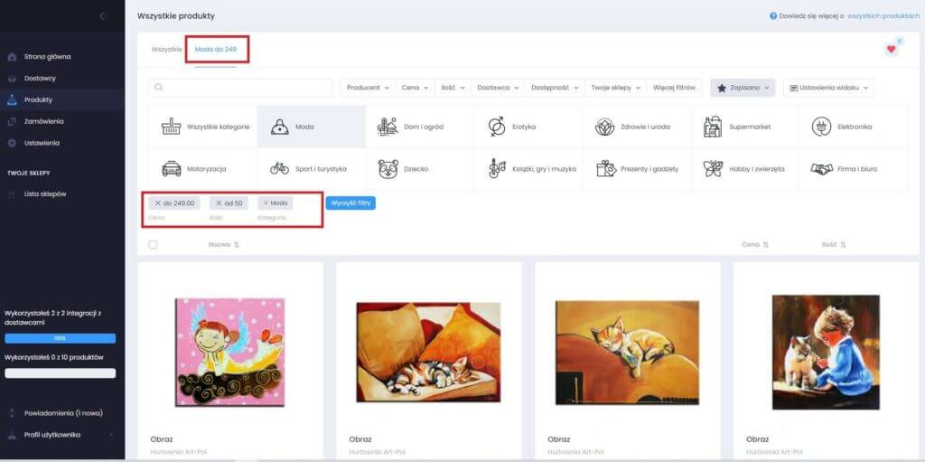Select the Sport i turystyka bicycle icon
The image size is (925, 462).
click(x=280, y=169)
